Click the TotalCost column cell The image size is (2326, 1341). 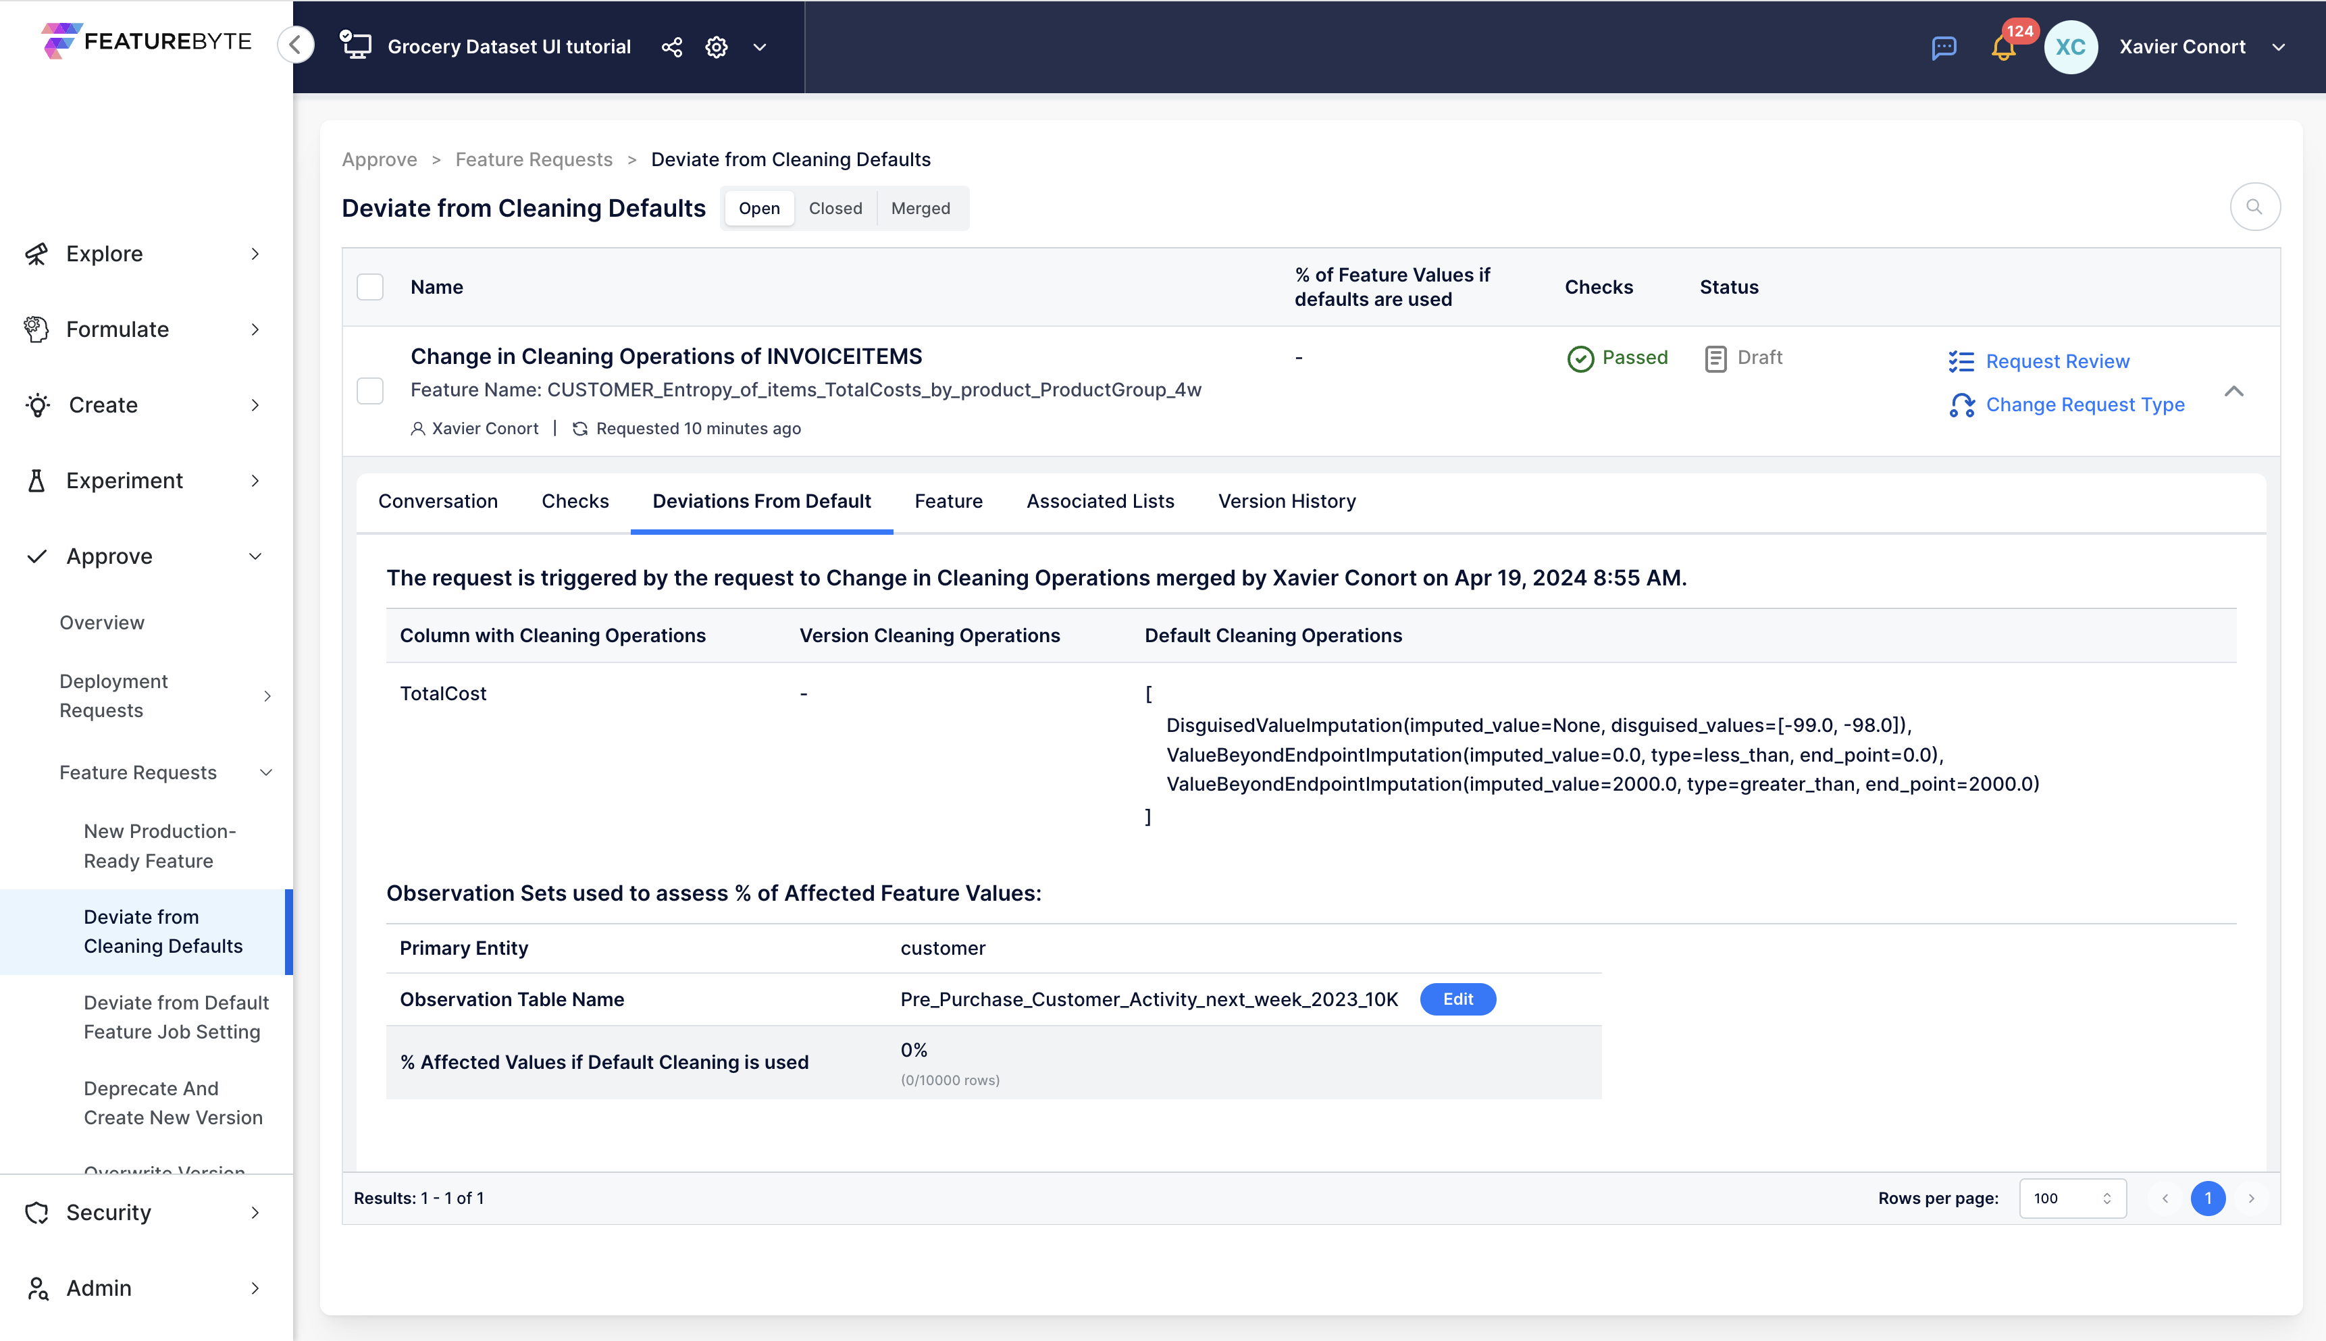click(443, 693)
